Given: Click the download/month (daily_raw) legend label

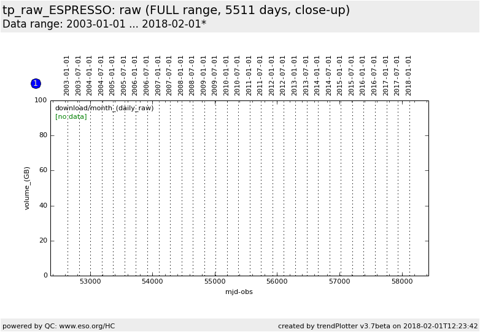Looking at the screenshot, I should tap(104, 108).
